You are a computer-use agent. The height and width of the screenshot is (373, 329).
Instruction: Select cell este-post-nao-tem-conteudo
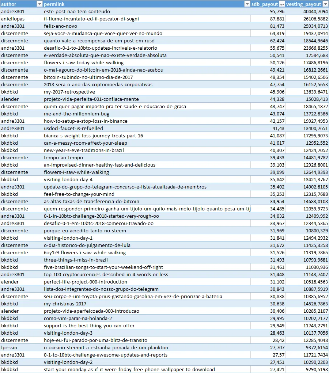pyautogui.click(x=147, y=11)
